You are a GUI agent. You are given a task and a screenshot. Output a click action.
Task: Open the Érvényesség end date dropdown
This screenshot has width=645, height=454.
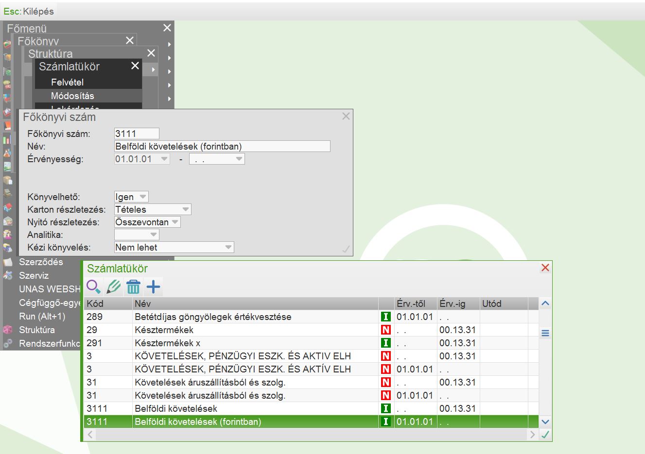(239, 159)
